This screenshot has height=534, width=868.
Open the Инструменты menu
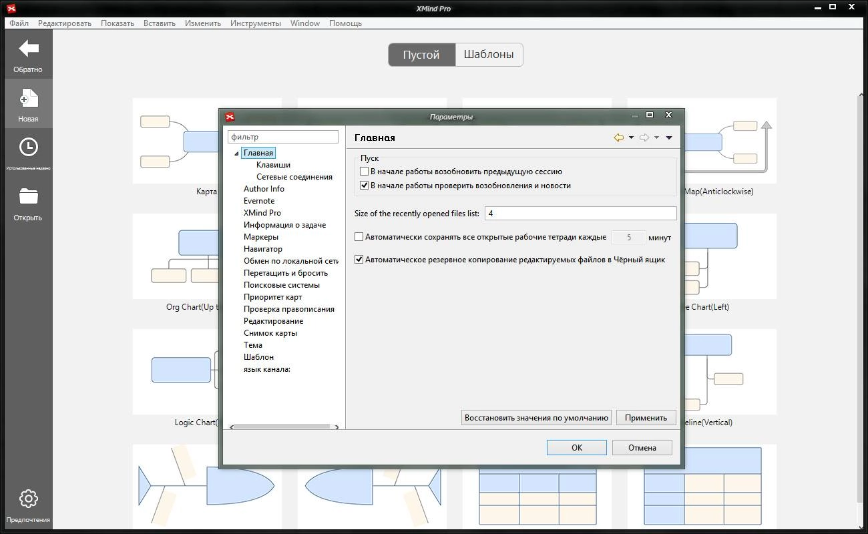[256, 23]
